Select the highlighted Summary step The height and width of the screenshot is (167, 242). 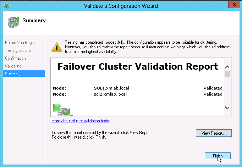[x=13, y=74]
